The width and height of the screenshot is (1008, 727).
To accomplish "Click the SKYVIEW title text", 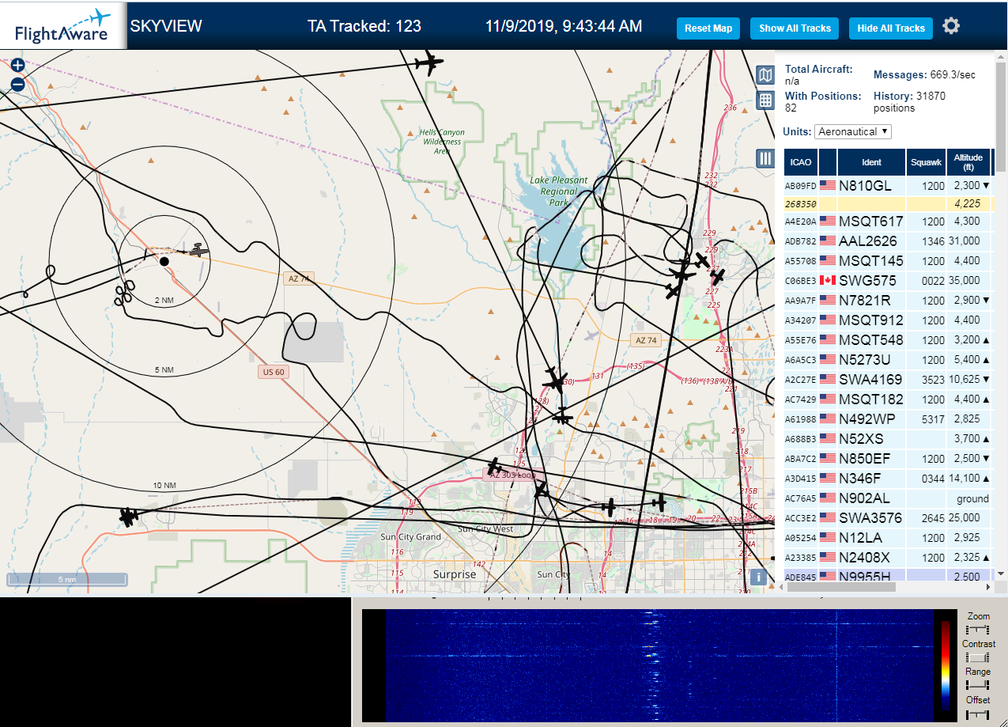I will click(x=166, y=26).
